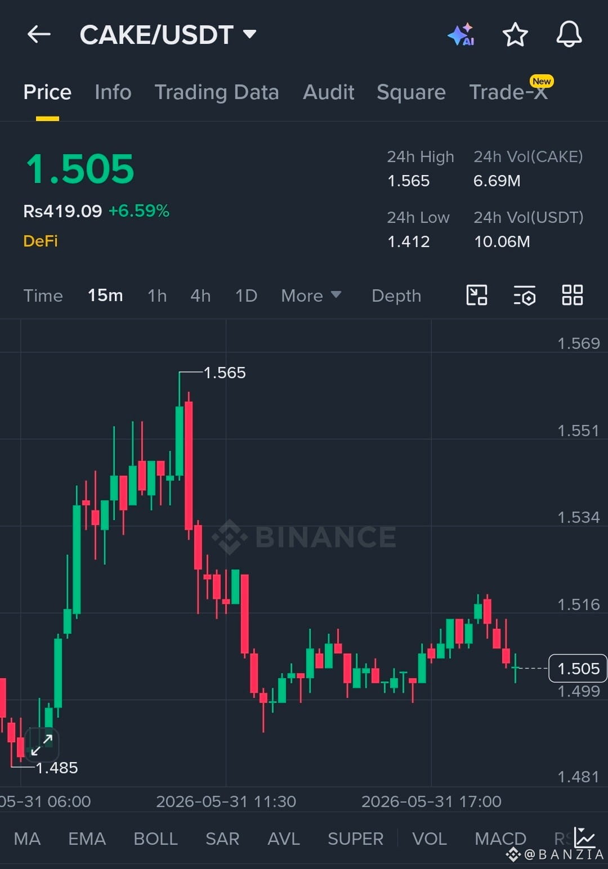Image resolution: width=608 pixels, height=869 pixels.
Task: Open the grid layout icon
Action: (573, 295)
